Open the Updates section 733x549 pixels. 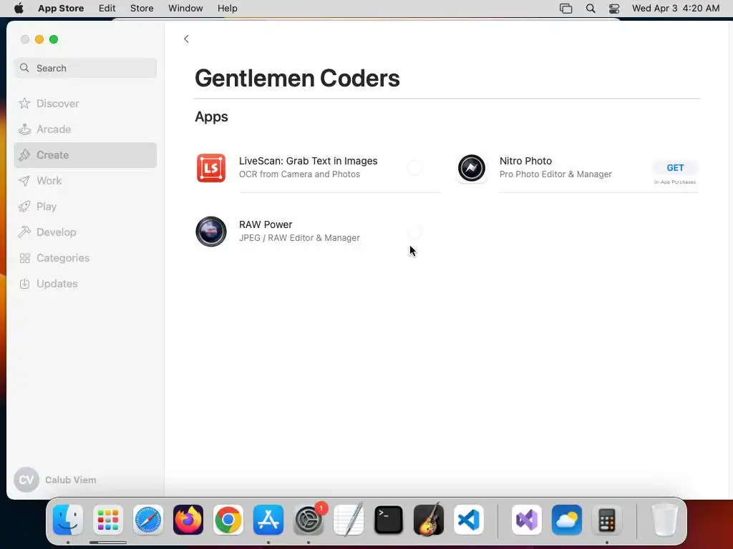[85, 284]
